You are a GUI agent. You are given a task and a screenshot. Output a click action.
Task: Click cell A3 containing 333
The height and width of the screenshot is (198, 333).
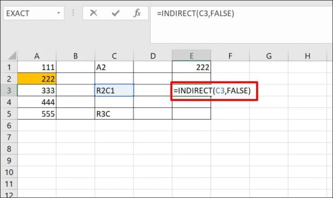(37, 91)
